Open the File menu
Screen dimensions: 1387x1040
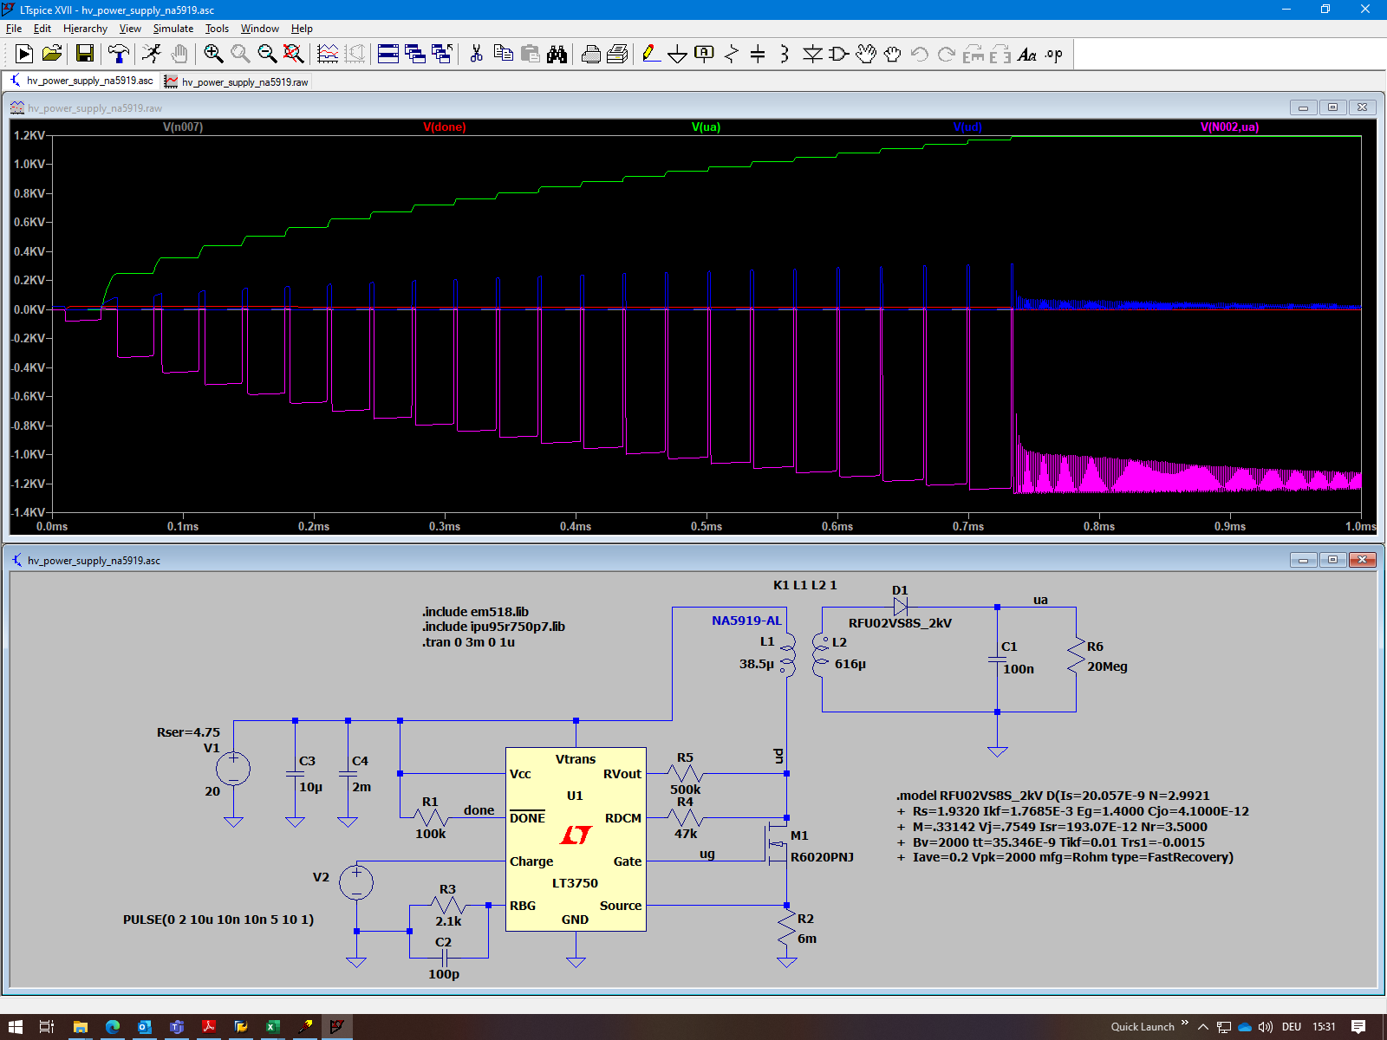pyautogui.click(x=14, y=29)
